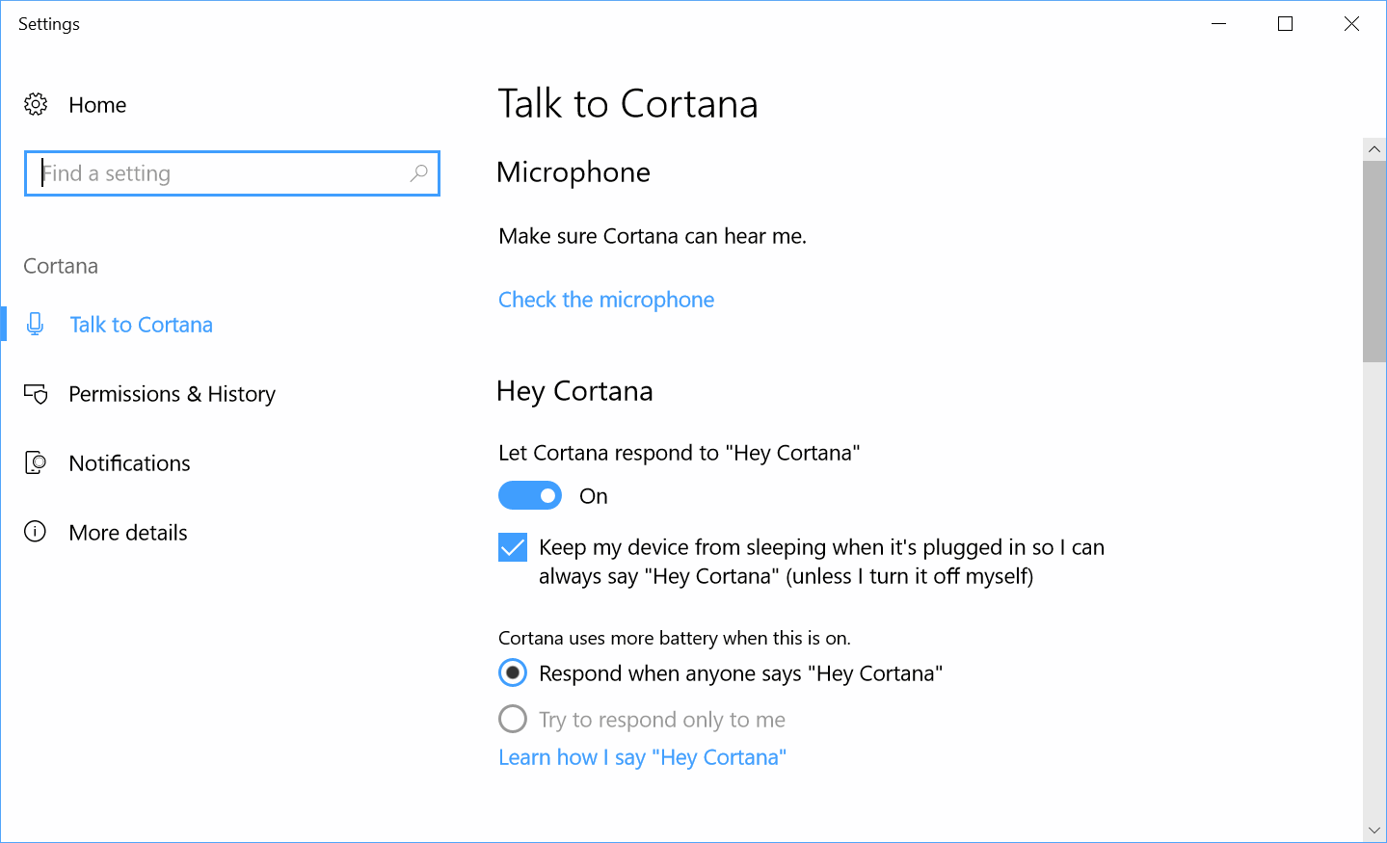The width and height of the screenshot is (1387, 843).
Task: Click "Let Cortana respond to" label text
Action: 680,453
